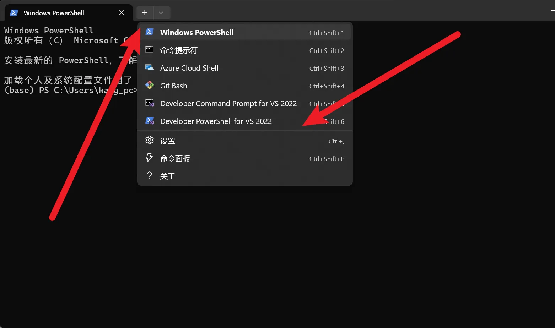Click the Ctrl+Shift+1 shortcut text
This screenshot has height=328, width=555.
(x=327, y=33)
